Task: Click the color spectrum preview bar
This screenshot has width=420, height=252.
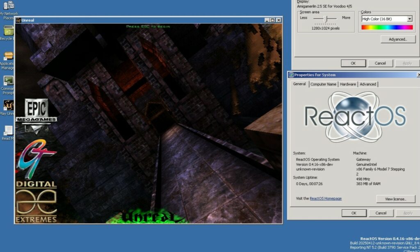Action: pyautogui.click(x=387, y=27)
